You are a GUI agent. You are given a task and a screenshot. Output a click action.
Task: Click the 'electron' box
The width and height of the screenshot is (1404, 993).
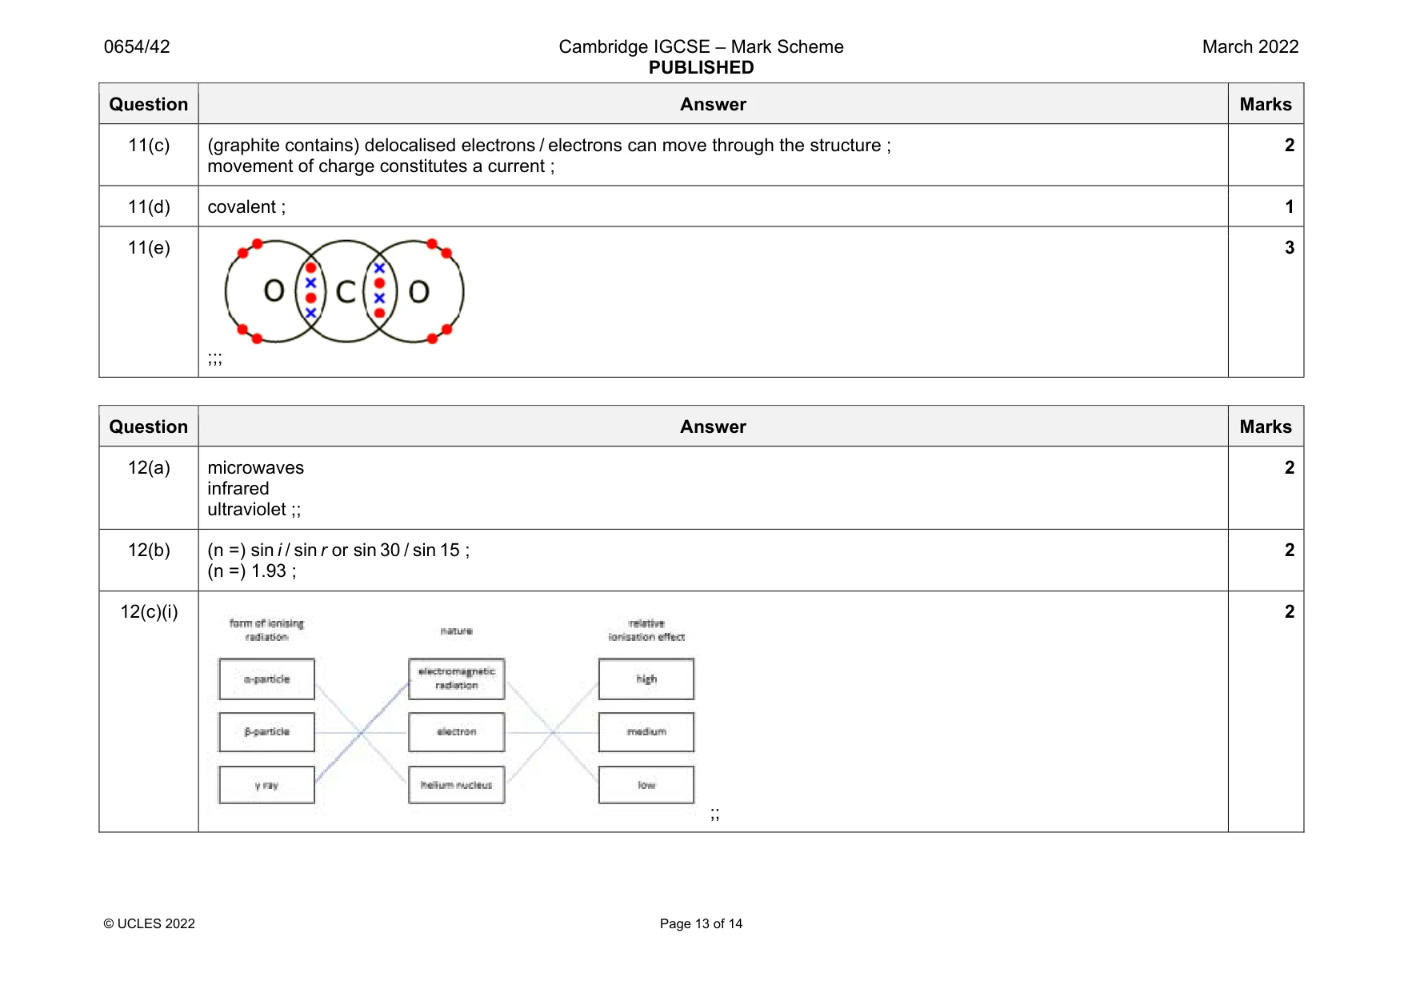click(x=456, y=731)
